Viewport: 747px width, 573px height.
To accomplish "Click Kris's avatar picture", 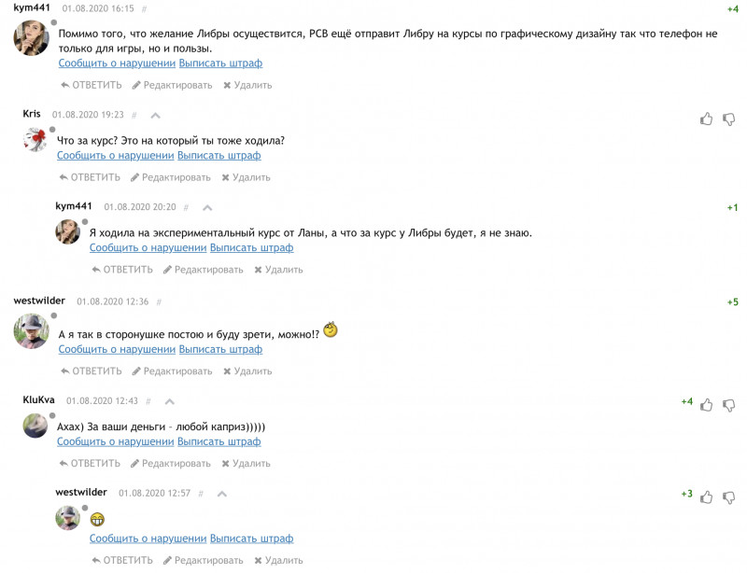I will click(35, 140).
